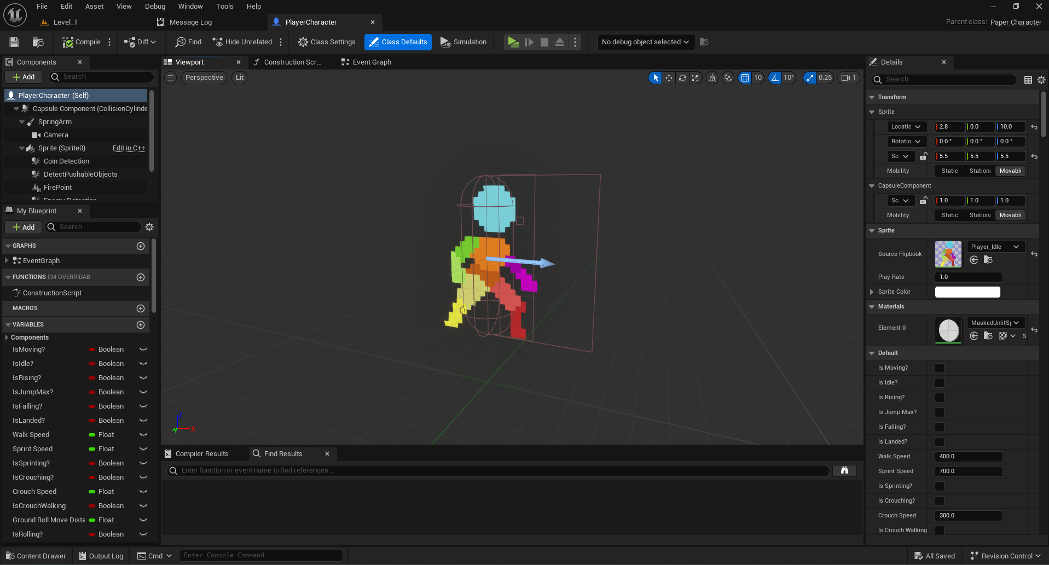
Task: Expand the Sprite Color property
Action: (872, 292)
